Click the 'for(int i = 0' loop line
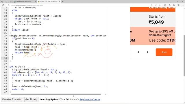 coord(31,75)
